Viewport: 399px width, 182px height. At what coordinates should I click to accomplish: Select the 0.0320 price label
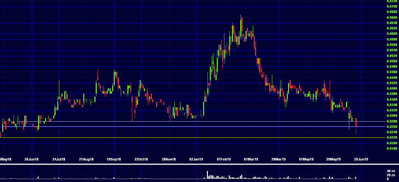pyautogui.click(x=392, y=110)
